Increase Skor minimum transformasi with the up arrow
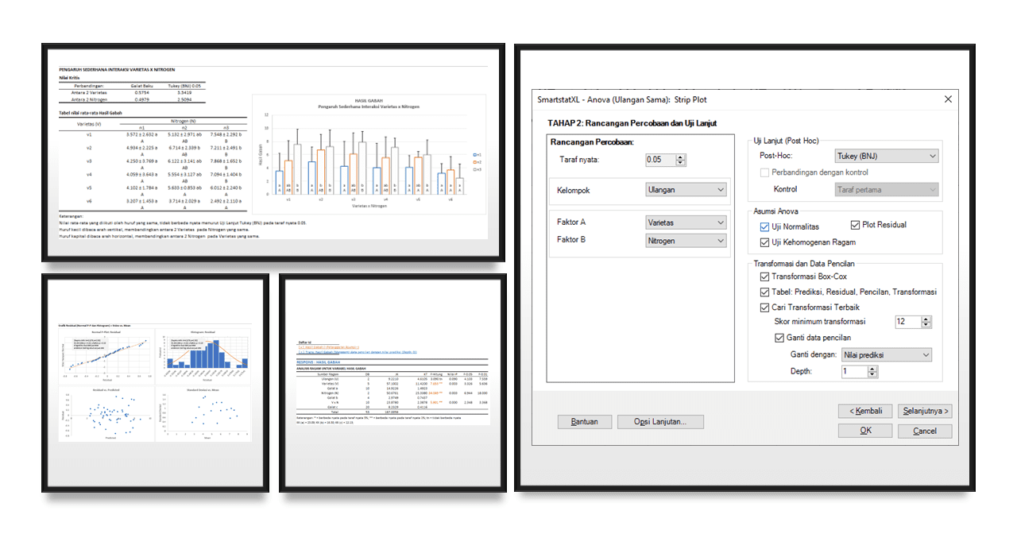The image size is (1017, 534). tap(927, 319)
